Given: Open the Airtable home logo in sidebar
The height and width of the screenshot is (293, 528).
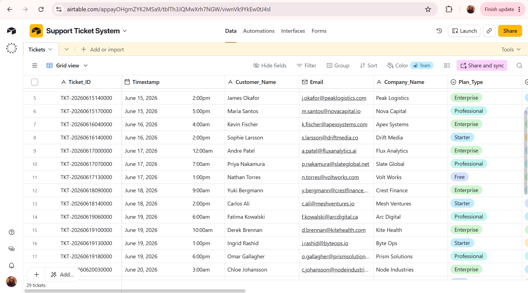Looking at the screenshot, I should tap(12, 31).
